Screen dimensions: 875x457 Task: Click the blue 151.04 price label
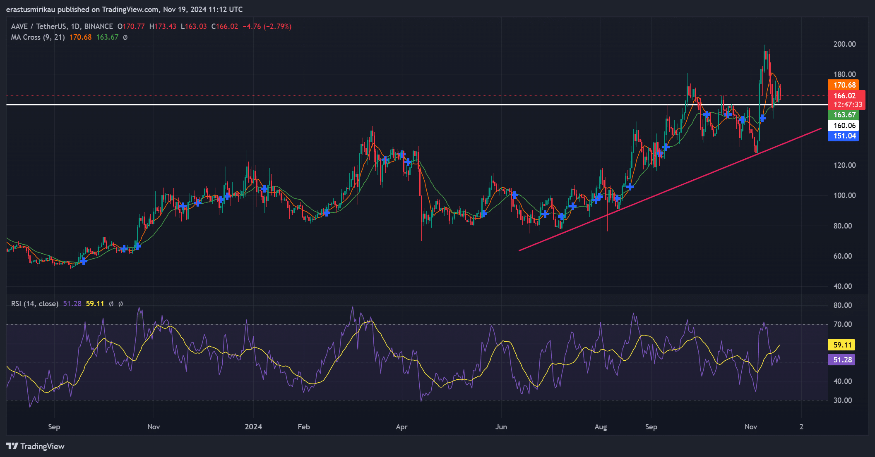click(x=844, y=136)
